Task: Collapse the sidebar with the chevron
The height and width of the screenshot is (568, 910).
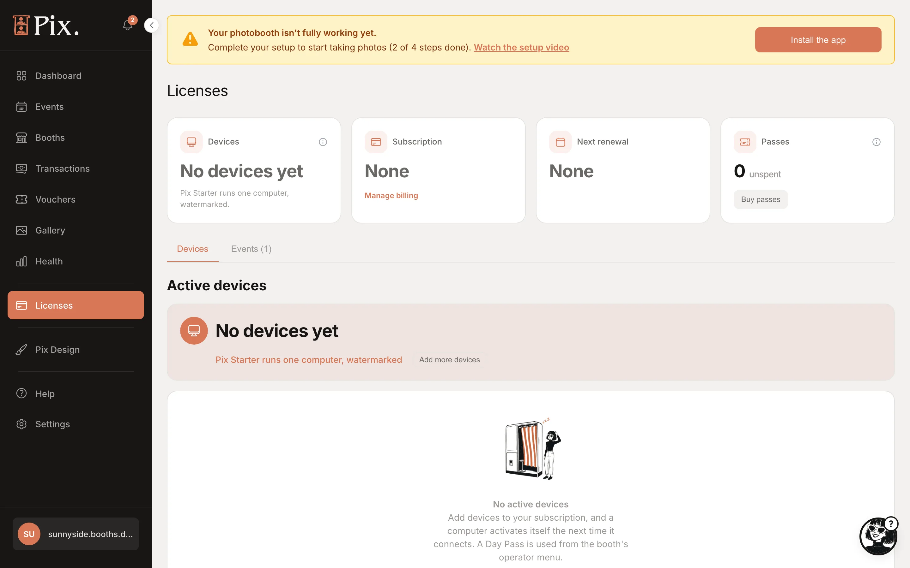Action: [x=152, y=25]
